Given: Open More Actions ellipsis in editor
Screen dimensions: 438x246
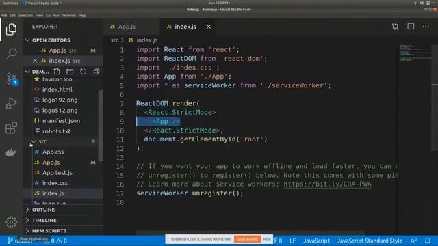Looking at the screenshot, I should (x=426, y=27).
